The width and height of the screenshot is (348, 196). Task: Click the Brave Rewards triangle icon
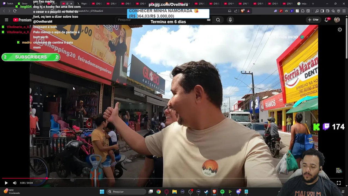pyautogui.click(x=248, y=11)
